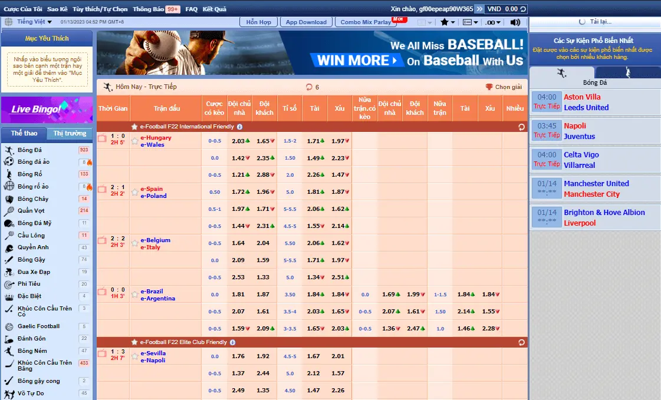Open the Kết Quả menu item
661x400 pixels.
[x=214, y=9]
